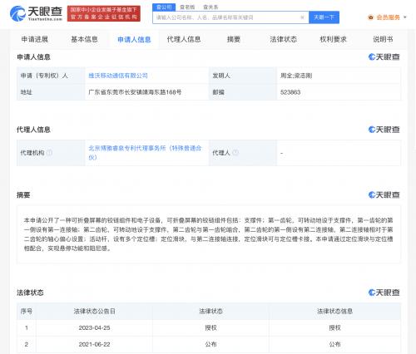Click the inventor names 周全;梁志刚
The width and height of the screenshot is (416, 354).
point(296,76)
